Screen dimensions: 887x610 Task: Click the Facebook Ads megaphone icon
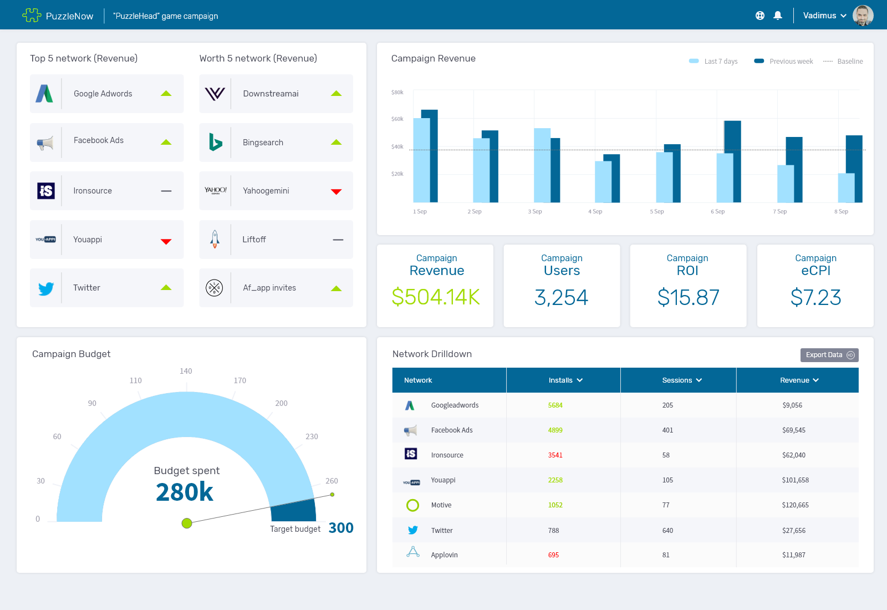46,142
